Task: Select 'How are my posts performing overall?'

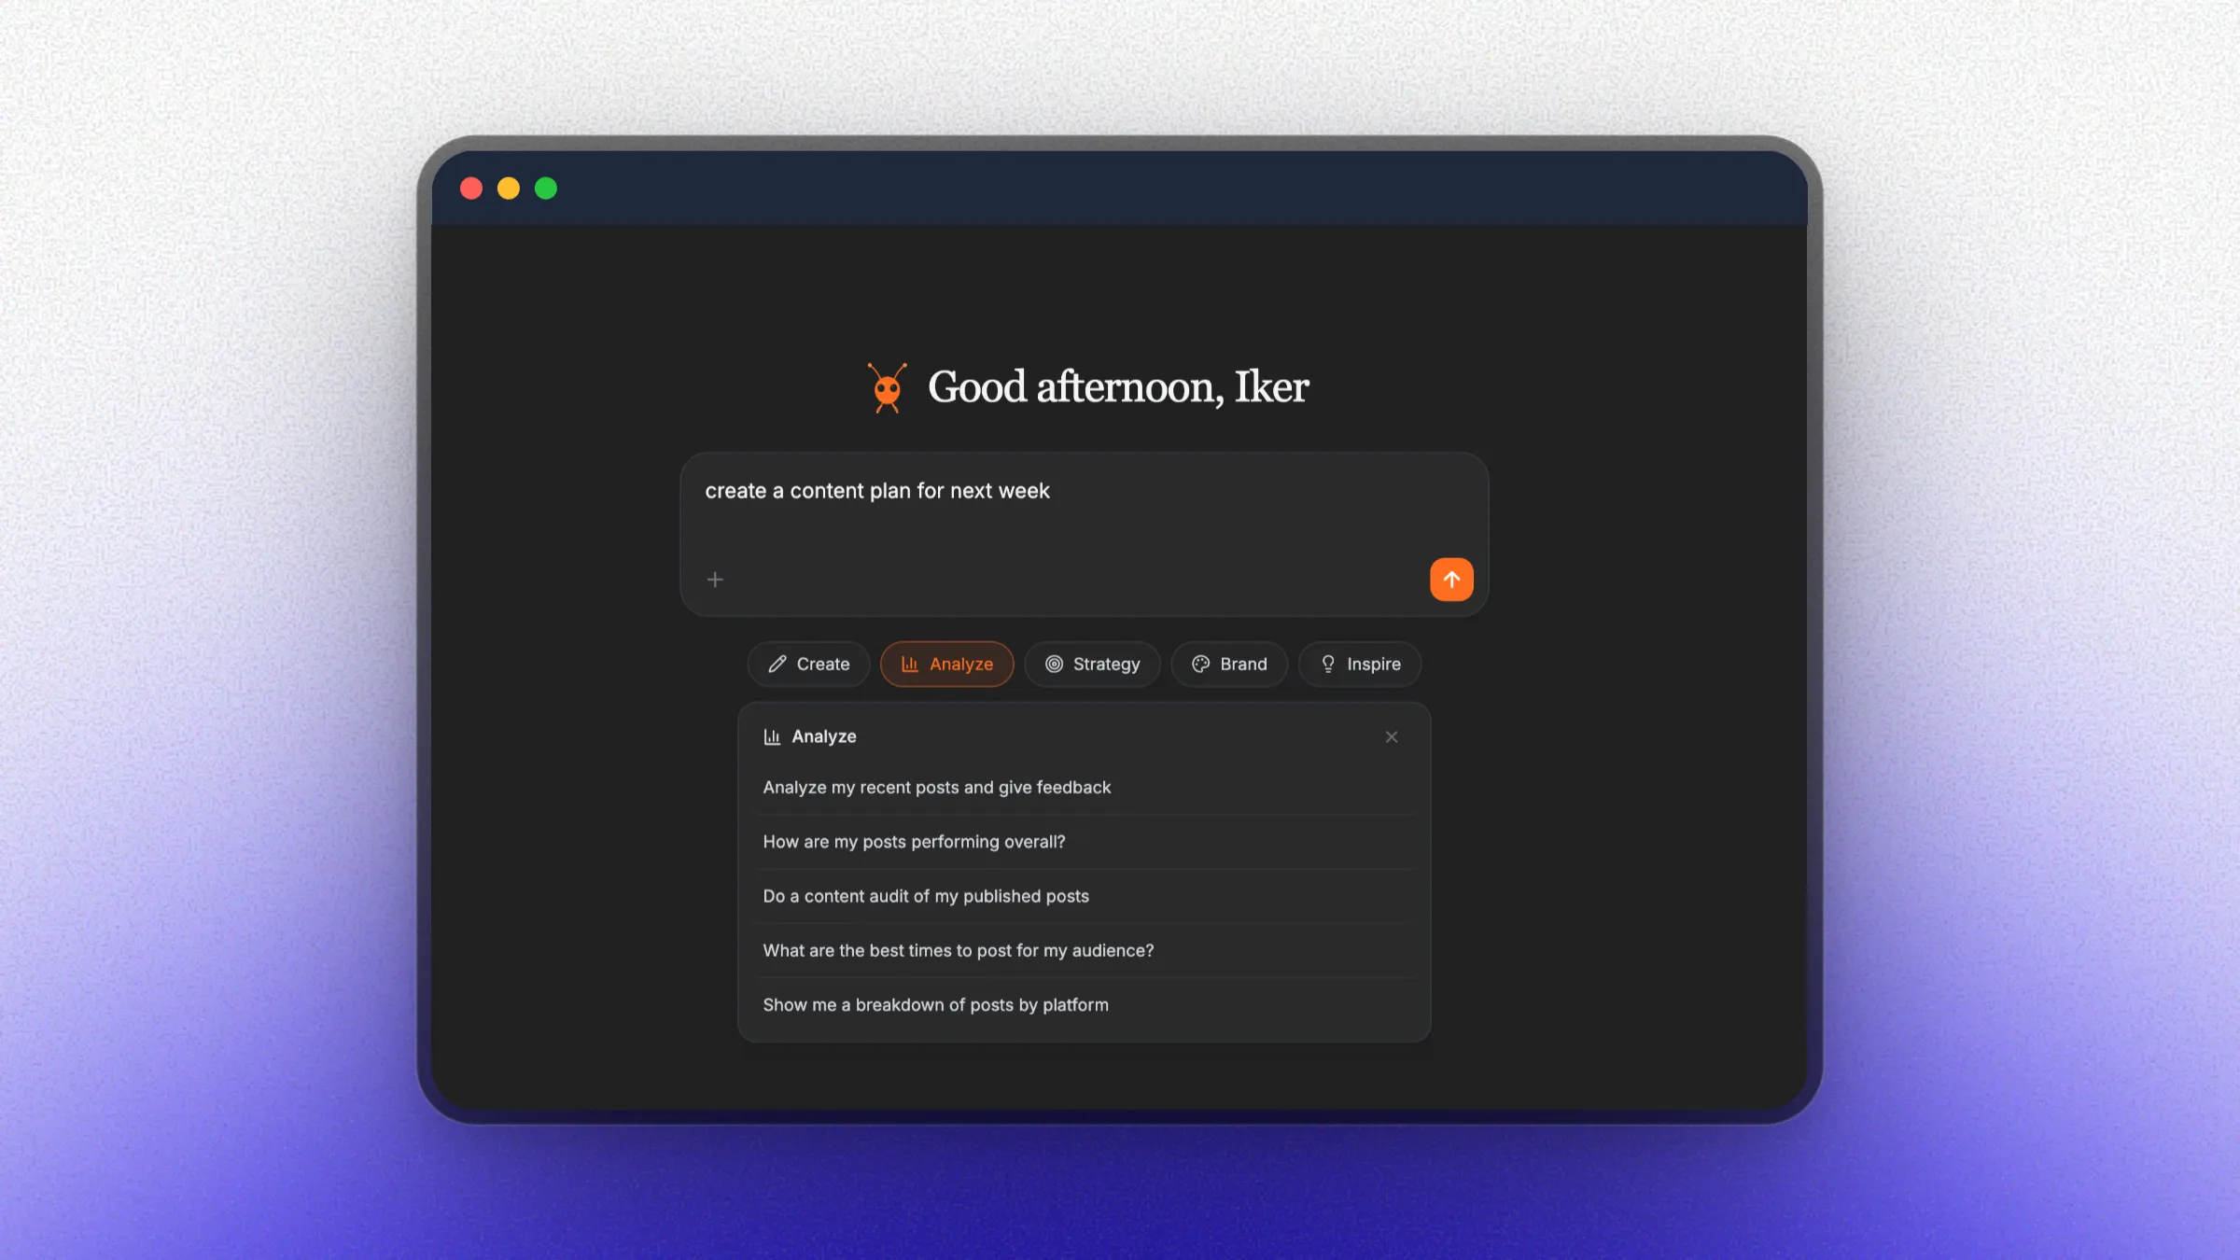Action: 914,842
